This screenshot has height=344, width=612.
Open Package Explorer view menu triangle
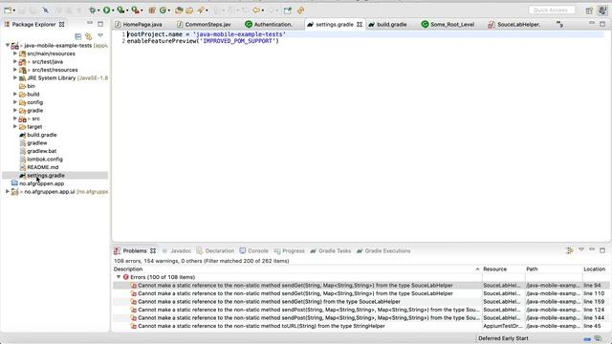(100, 35)
